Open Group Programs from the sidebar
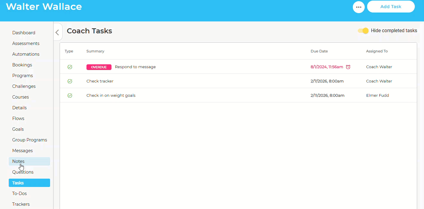The width and height of the screenshot is (424, 209). (x=30, y=140)
